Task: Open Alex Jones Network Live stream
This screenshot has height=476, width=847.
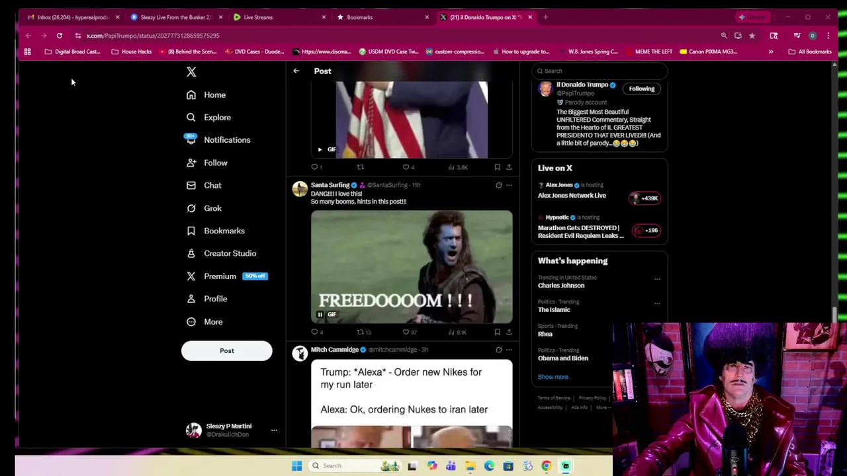Action: point(572,196)
